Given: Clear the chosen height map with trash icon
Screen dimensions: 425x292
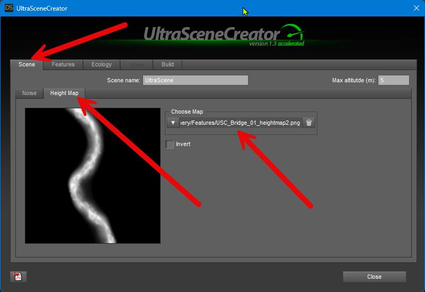Looking at the screenshot, I should pyautogui.click(x=309, y=123).
